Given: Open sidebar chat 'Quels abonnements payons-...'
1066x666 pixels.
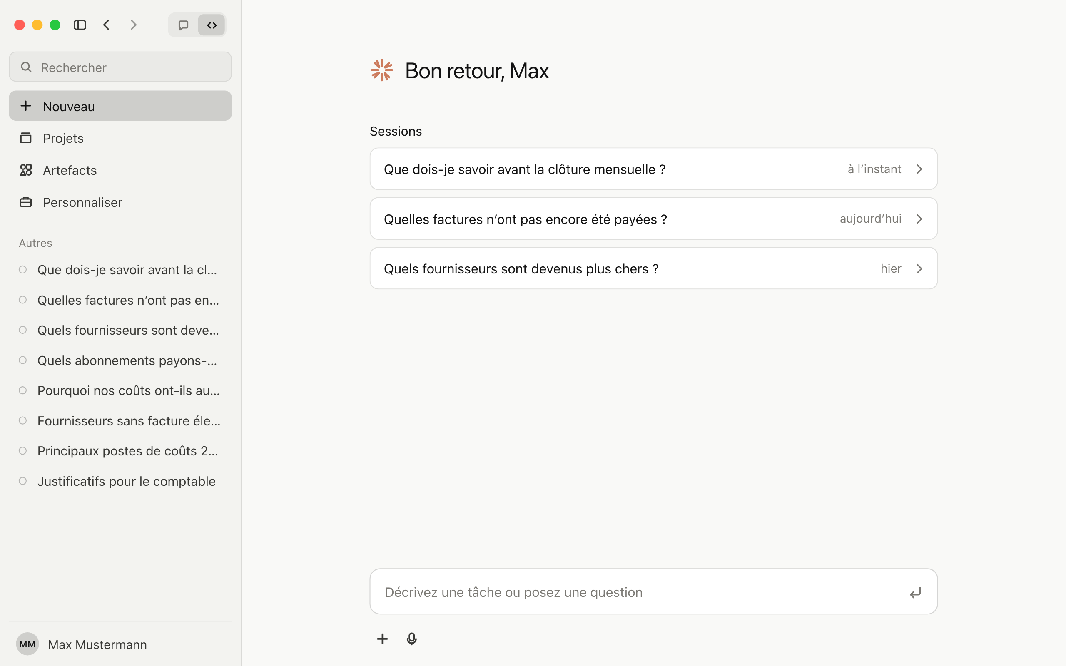Looking at the screenshot, I should click(120, 360).
